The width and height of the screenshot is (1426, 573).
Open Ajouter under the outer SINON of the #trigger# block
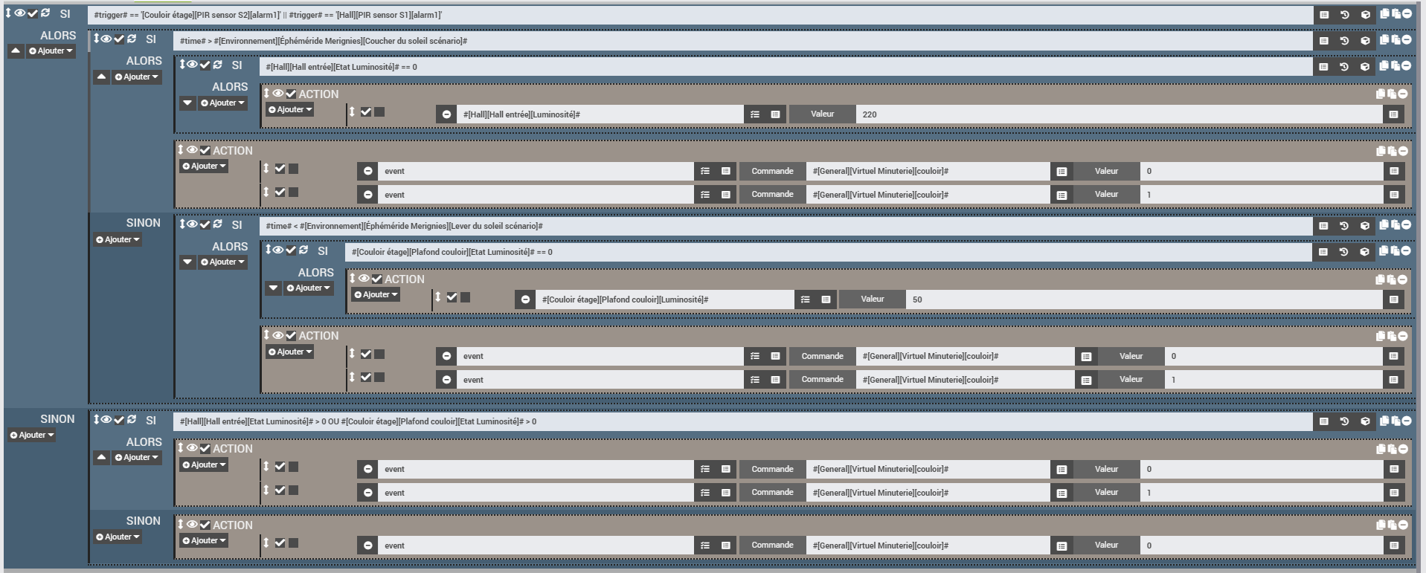[32, 436]
